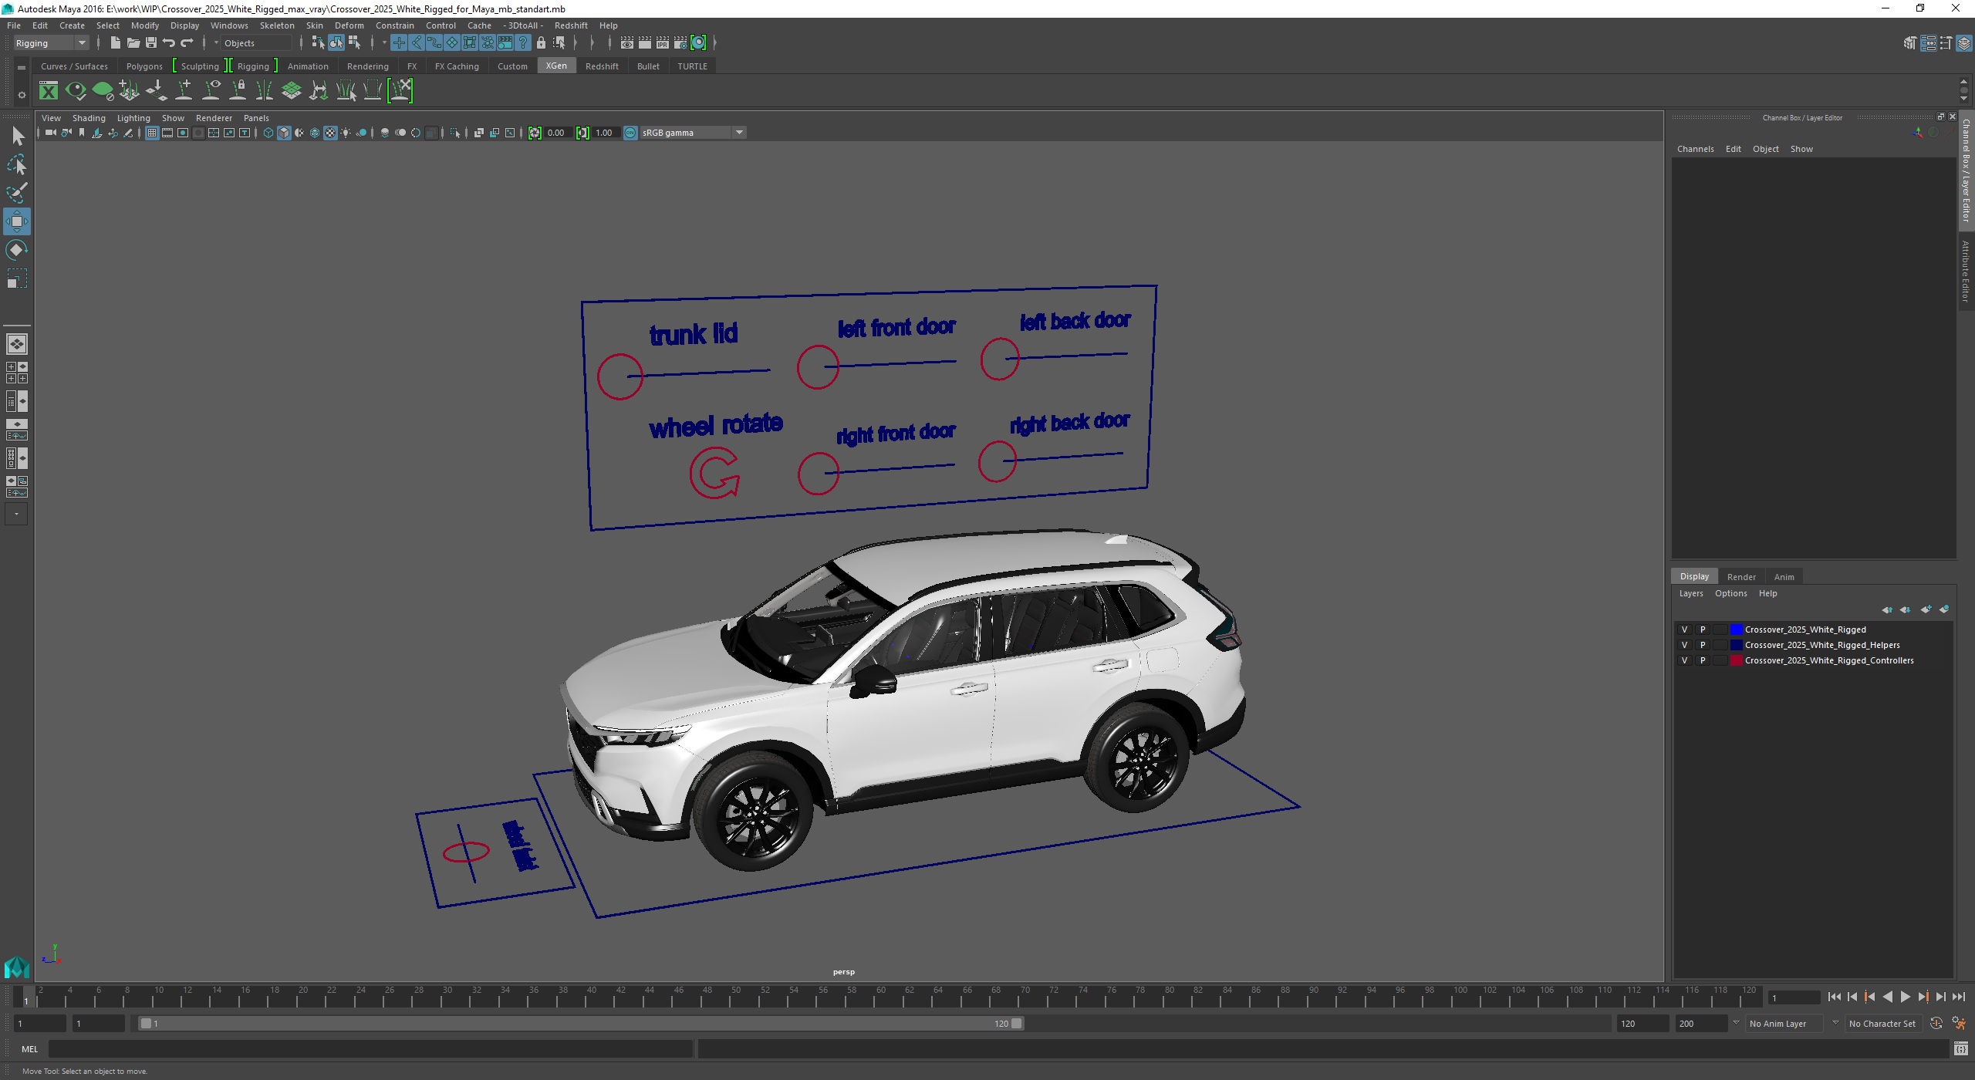Activate the Rotate tool

pyautogui.click(x=17, y=250)
